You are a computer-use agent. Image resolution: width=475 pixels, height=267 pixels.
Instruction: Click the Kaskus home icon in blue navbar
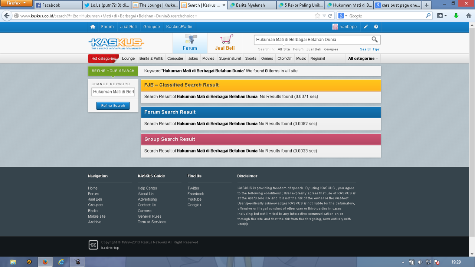coord(93,27)
